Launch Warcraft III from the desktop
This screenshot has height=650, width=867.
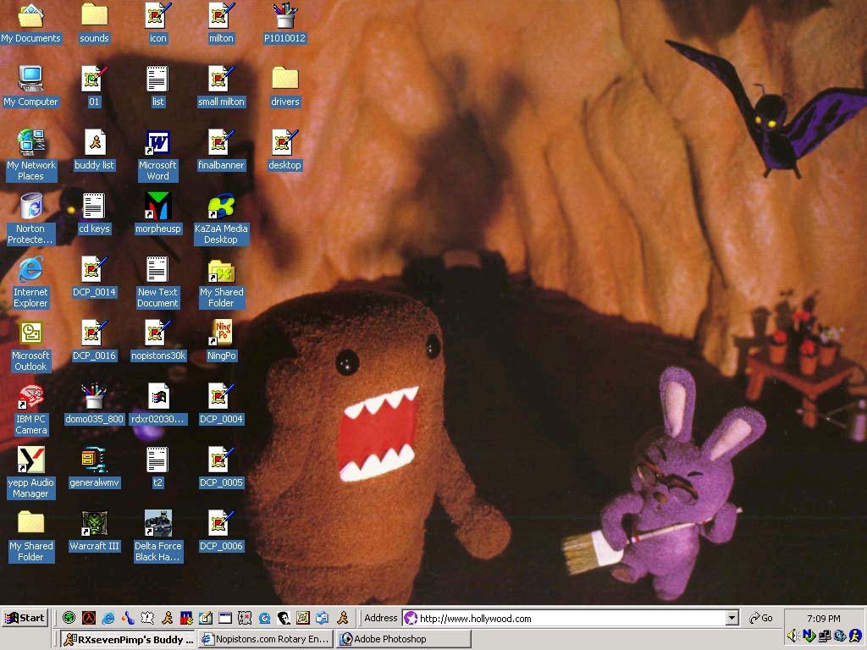tap(94, 524)
